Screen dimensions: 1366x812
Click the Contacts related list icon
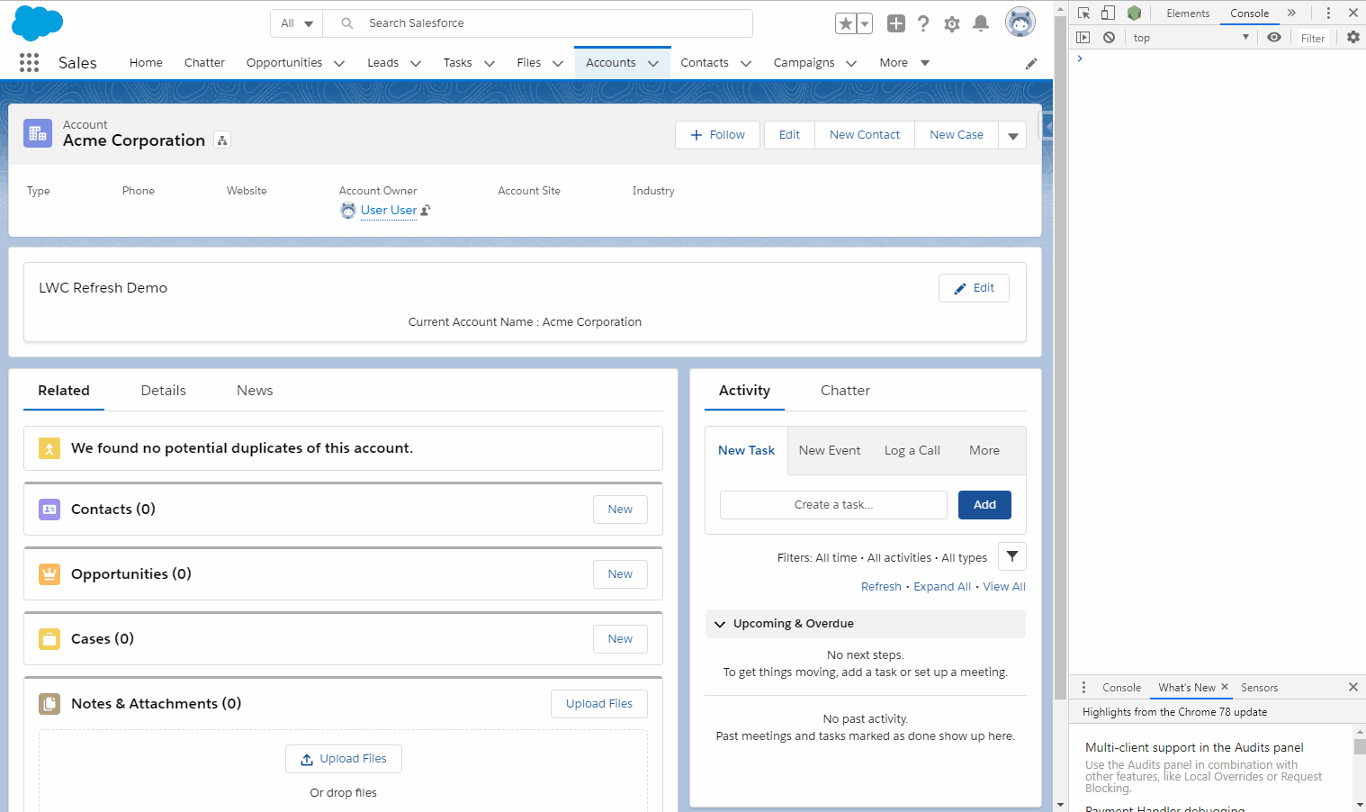tap(49, 510)
